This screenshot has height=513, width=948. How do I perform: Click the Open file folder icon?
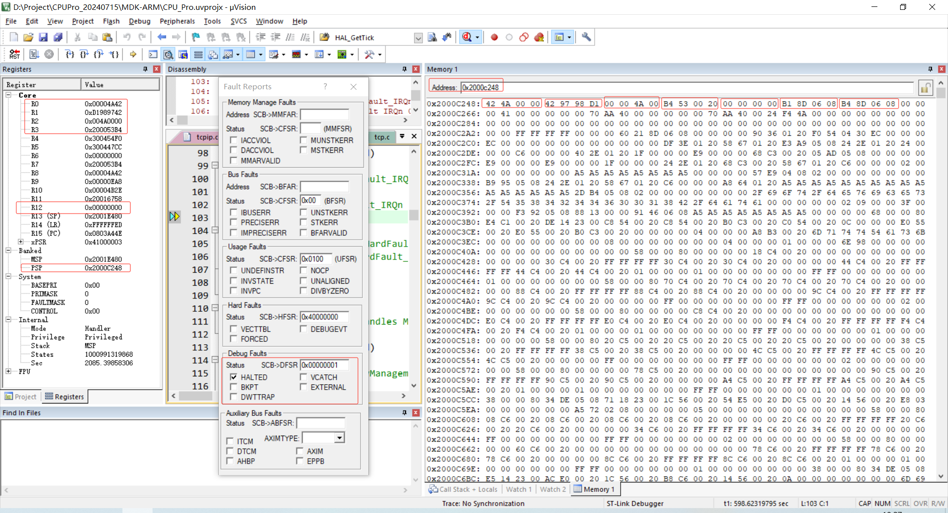28,37
